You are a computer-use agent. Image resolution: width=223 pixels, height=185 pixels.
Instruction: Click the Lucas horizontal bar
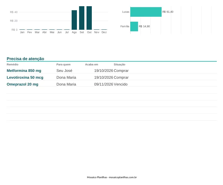pos(146,12)
